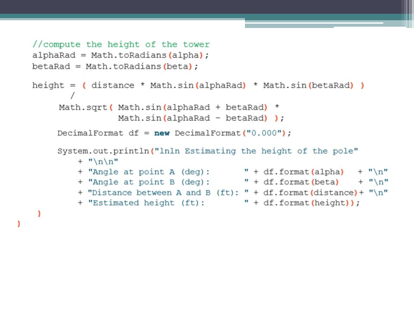
Task: Click the line "Math.sqrt( Math.sin(alphaRad + betaRad) *"
Action: coord(169,107)
